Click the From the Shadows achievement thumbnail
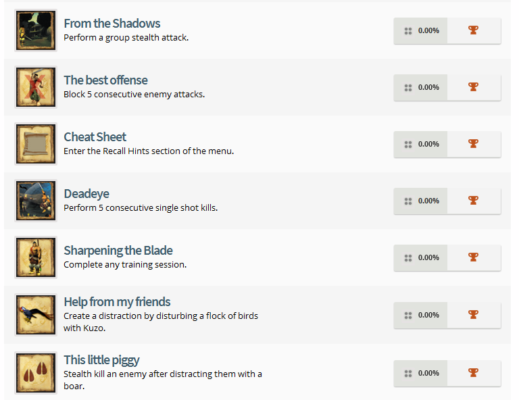Screen dimensions: 519x400 35,30
